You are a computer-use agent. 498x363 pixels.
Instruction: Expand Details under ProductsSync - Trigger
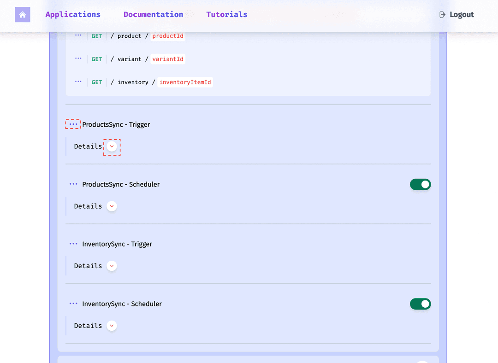point(112,146)
